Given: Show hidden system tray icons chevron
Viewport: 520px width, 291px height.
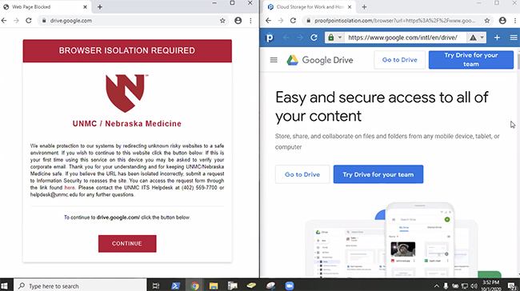Looking at the screenshot, I should (437, 286).
